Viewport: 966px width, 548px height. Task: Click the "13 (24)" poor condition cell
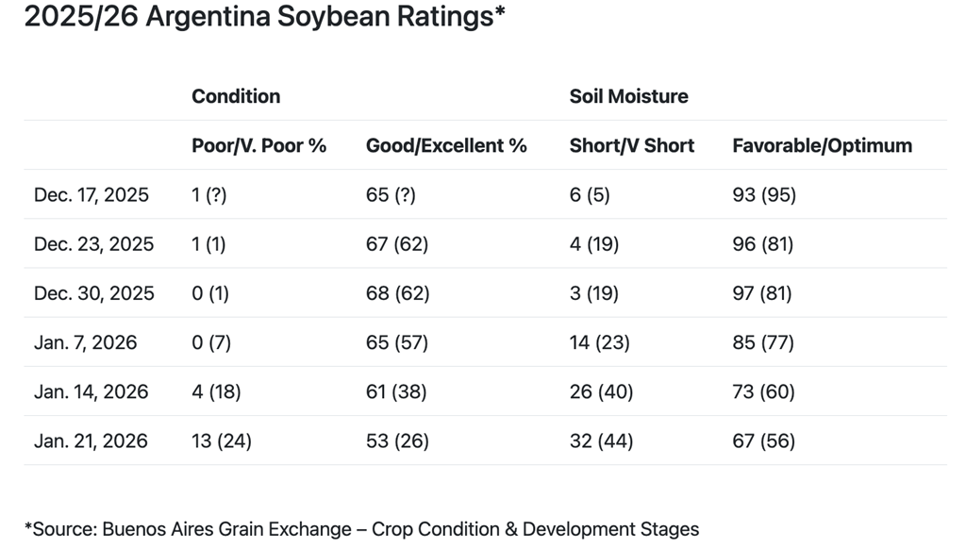(x=222, y=440)
